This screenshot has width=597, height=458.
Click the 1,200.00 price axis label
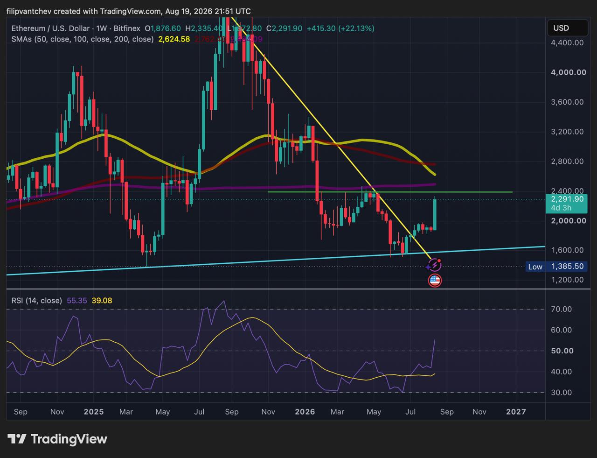pyautogui.click(x=567, y=280)
